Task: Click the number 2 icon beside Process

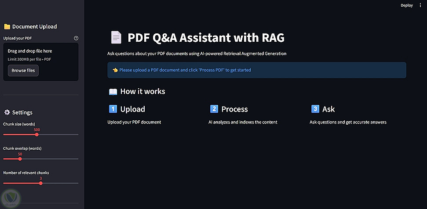Action: [214, 109]
